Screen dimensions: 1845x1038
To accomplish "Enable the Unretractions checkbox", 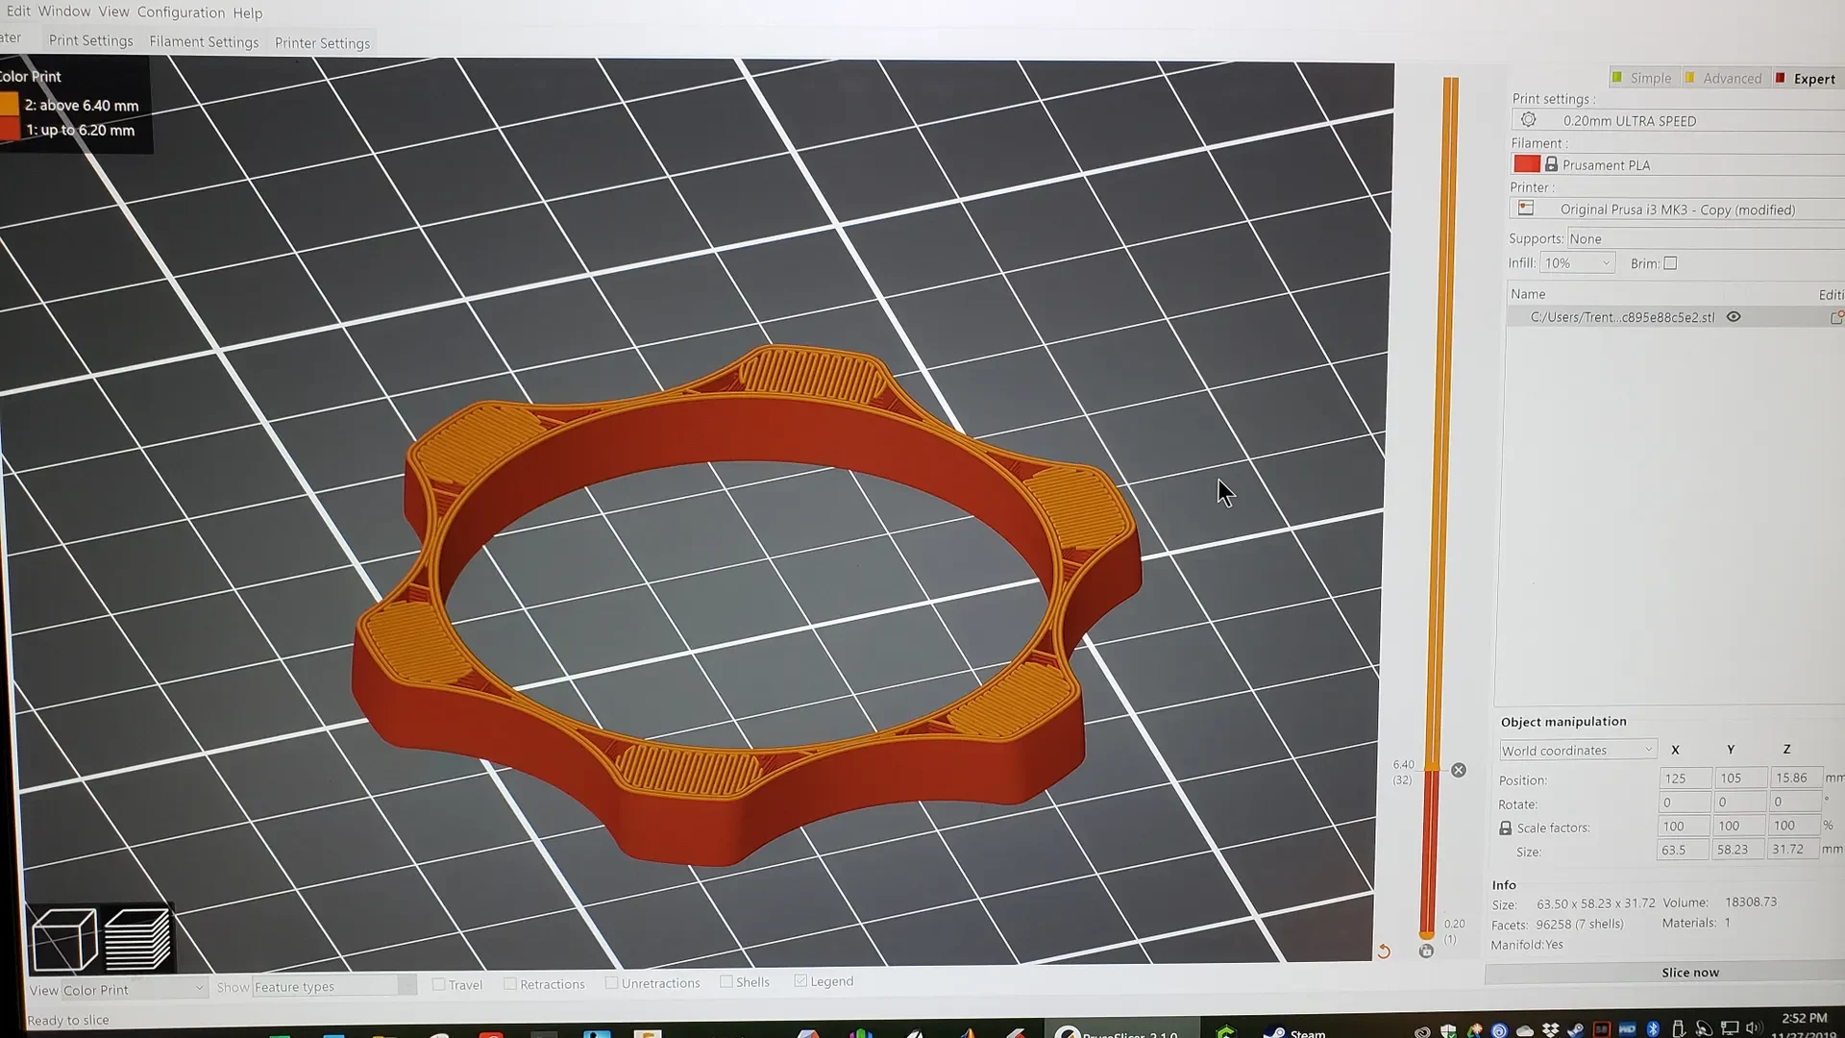I will point(611,982).
